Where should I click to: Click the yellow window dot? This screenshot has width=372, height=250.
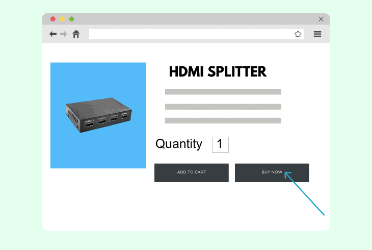pos(62,19)
